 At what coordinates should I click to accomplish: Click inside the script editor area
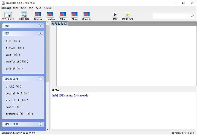126,56
